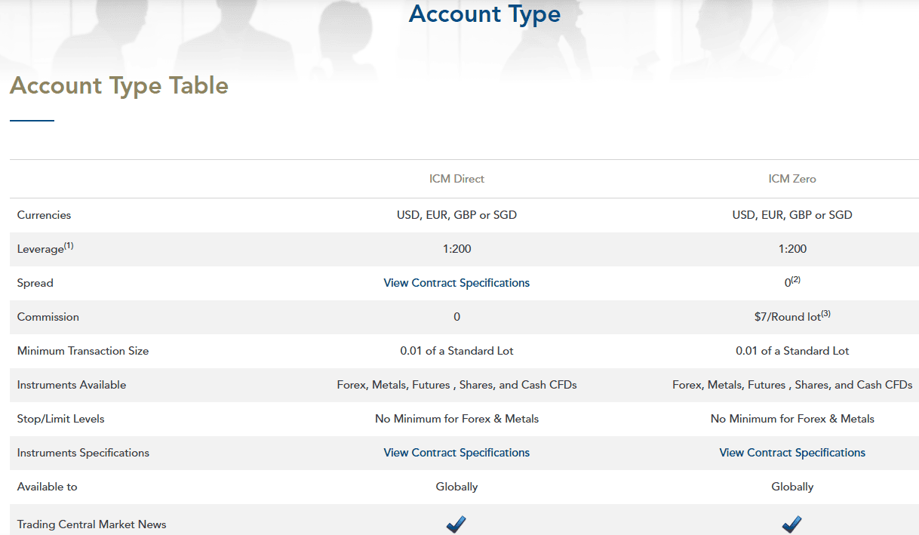Viewport: 919px width, 535px height.
Task: Click the Commission footnote marker (3)
Action: point(825,312)
